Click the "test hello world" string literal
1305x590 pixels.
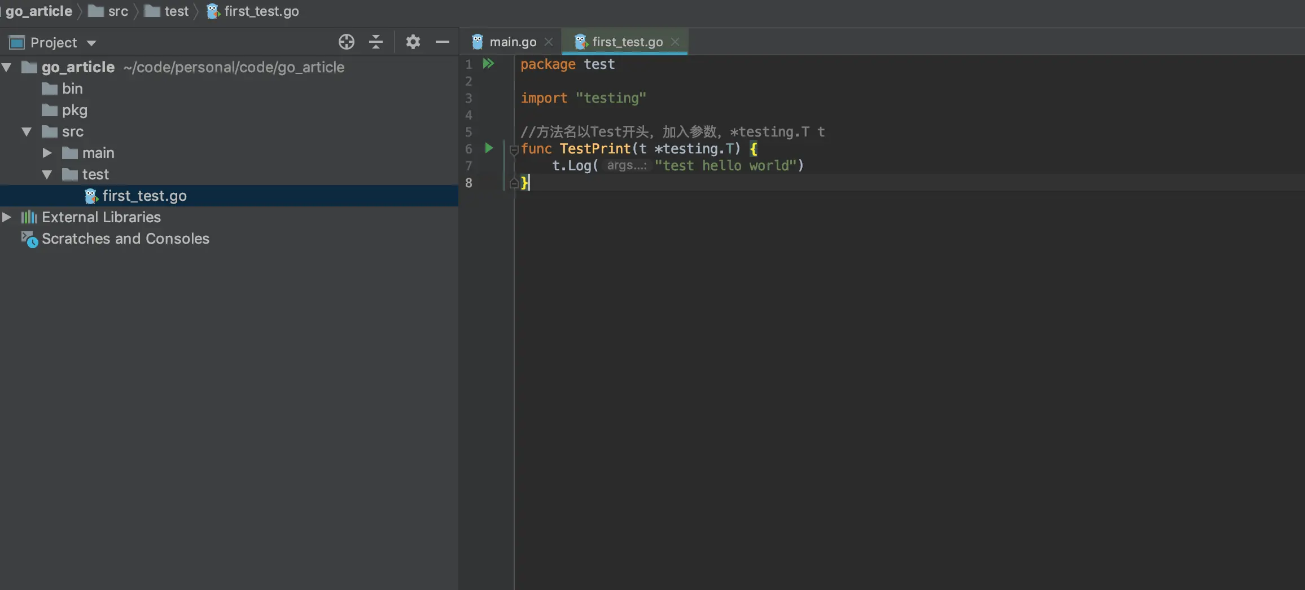(x=725, y=165)
